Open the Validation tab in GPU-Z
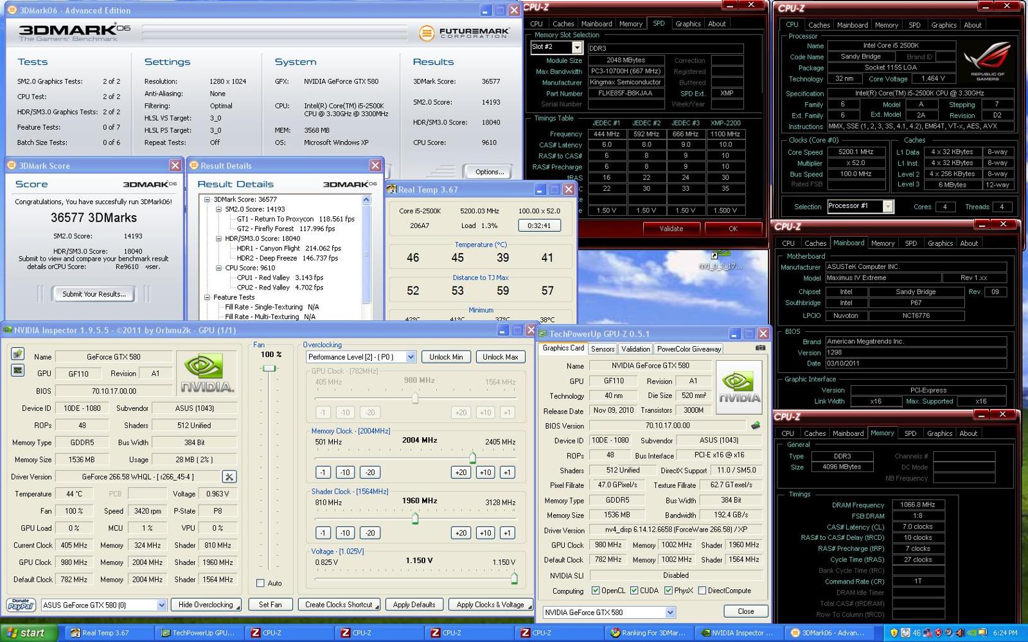The image size is (1028, 642). click(635, 349)
